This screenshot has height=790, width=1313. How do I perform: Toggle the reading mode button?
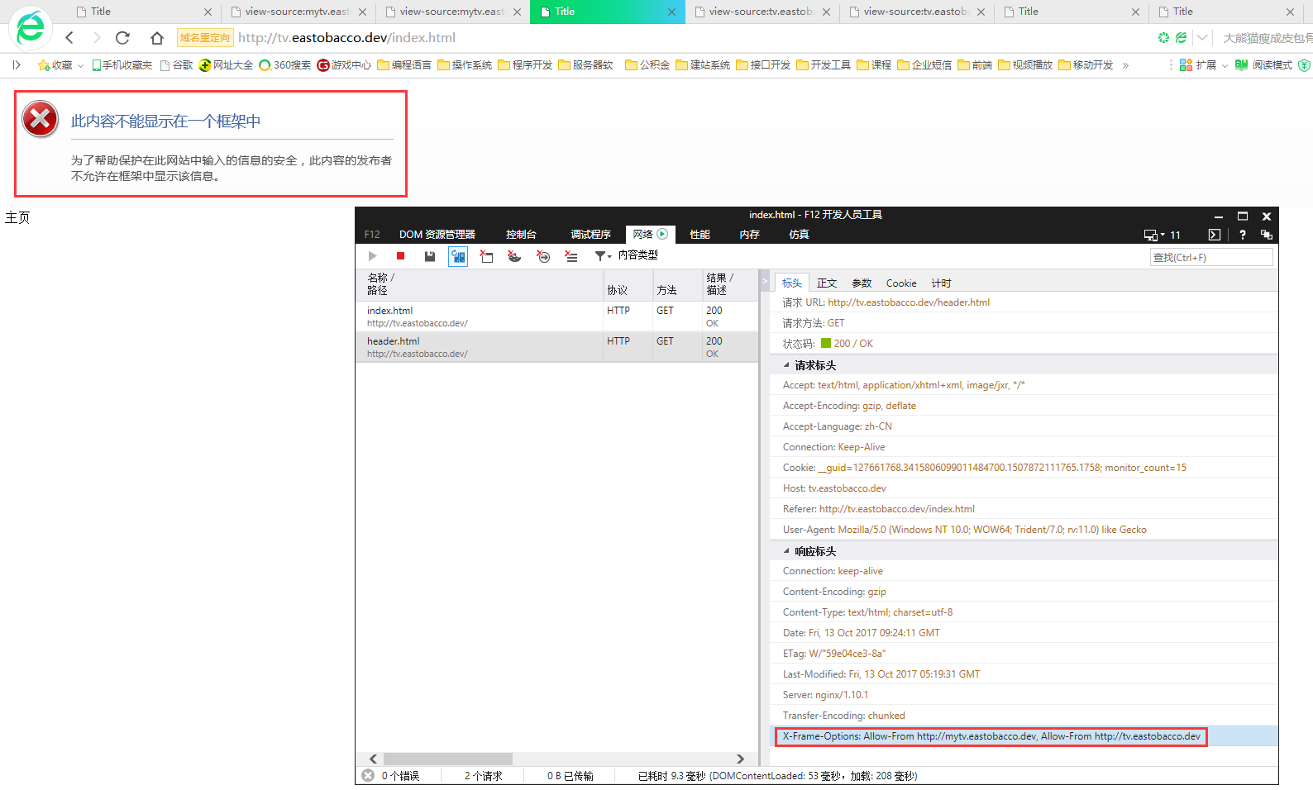point(1263,65)
